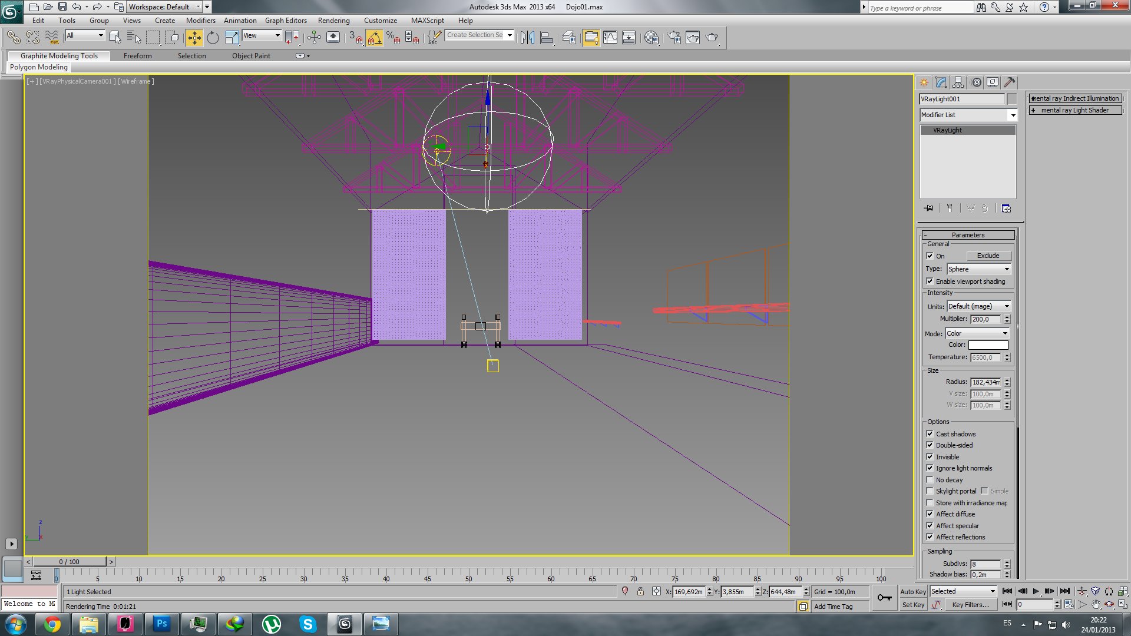Toggle the Invisible light checkbox
The height and width of the screenshot is (636, 1131).
tap(930, 457)
